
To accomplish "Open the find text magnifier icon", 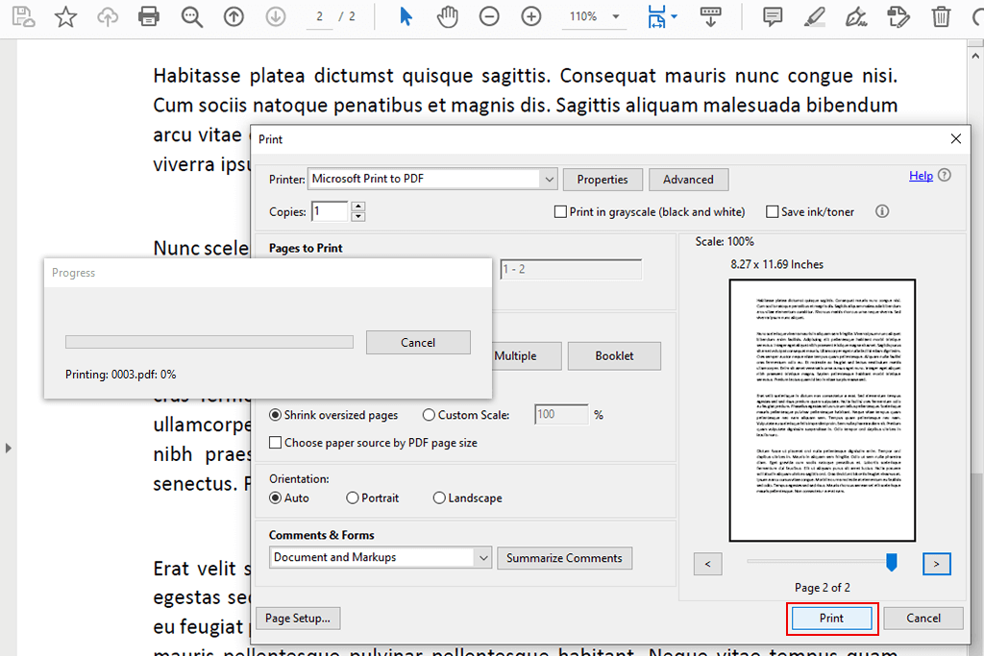I will [x=191, y=17].
